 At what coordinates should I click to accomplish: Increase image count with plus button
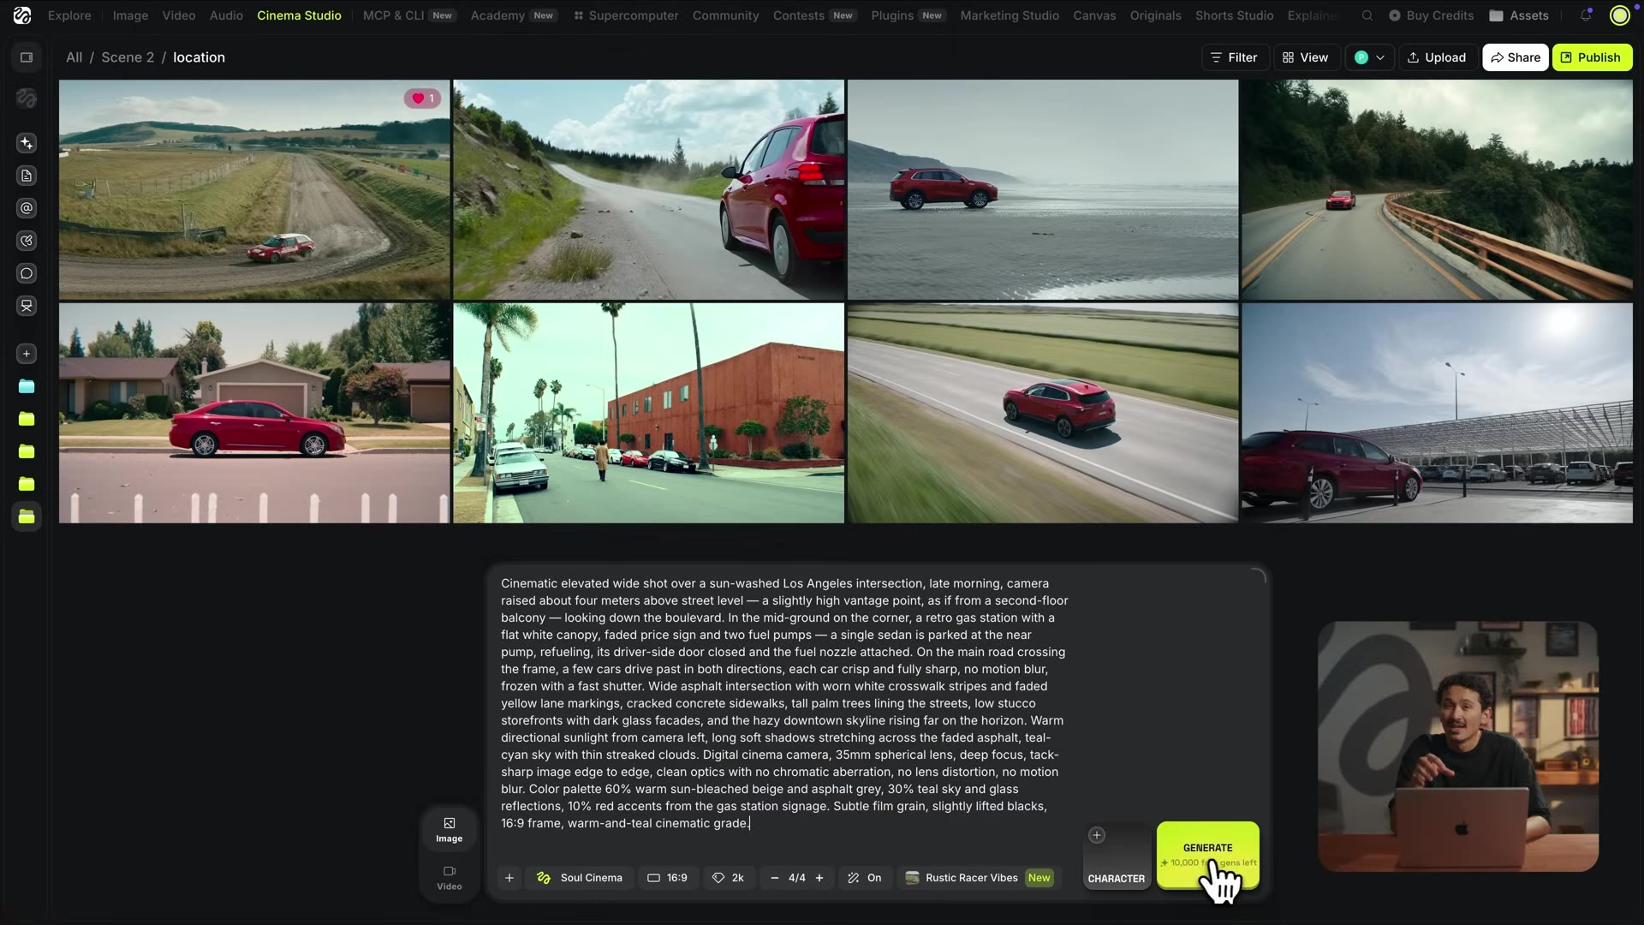[x=819, y=878]
